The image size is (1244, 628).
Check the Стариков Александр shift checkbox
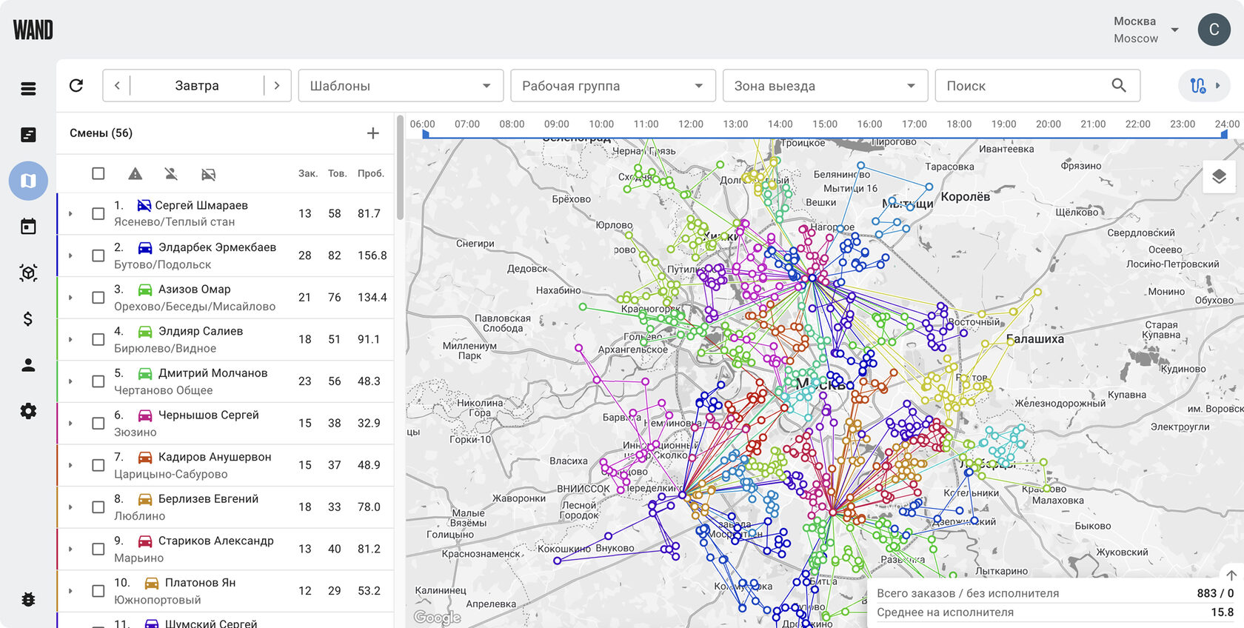point(98,549)
